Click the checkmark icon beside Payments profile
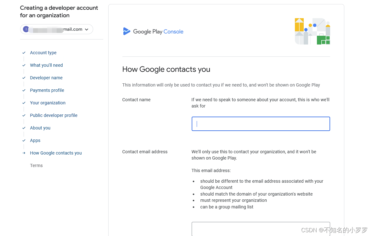The height and width of the screenshot is (236, 372). [x=24, y=90]
